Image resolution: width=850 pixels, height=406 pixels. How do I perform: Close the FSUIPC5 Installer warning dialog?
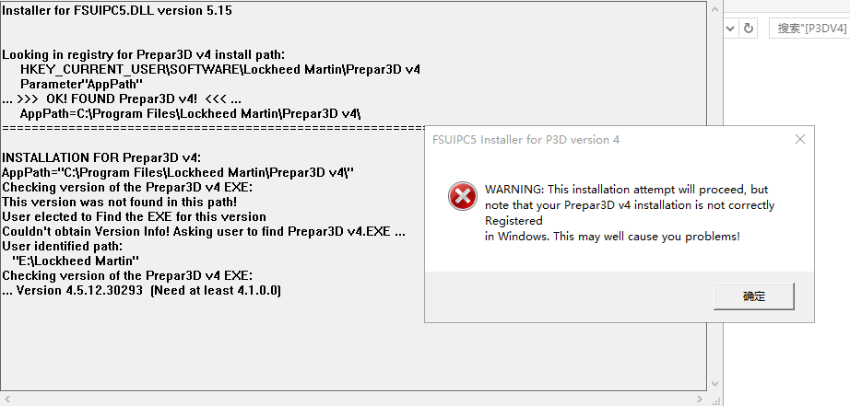799,140
